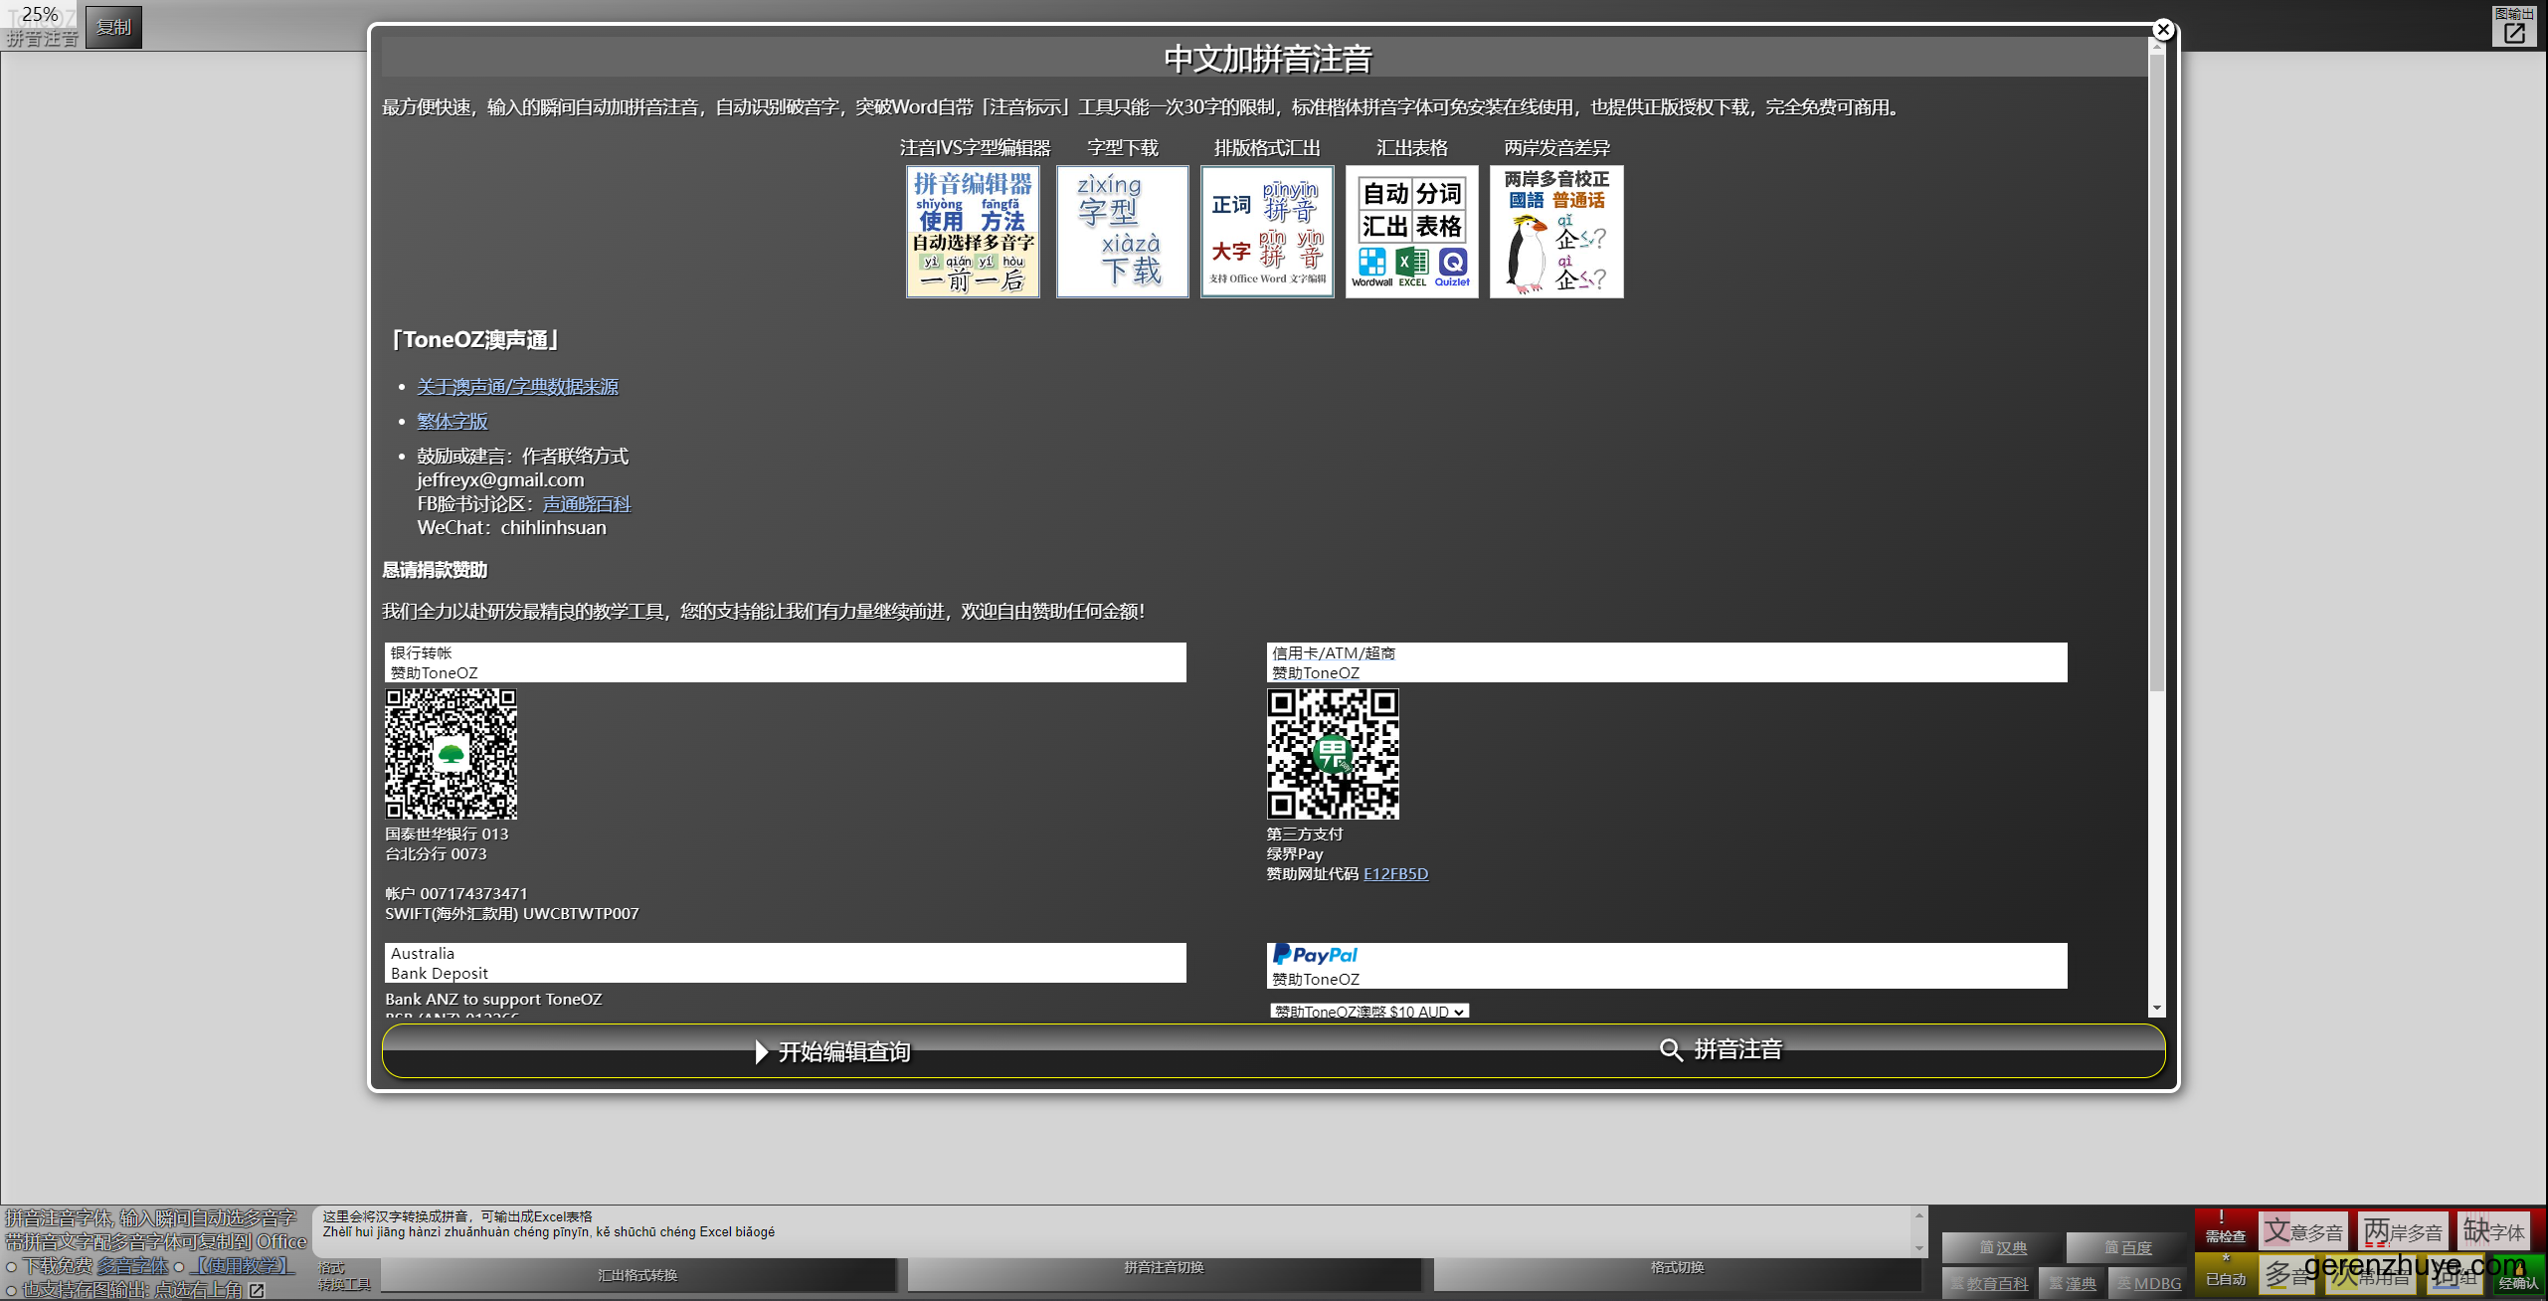Screen dimensions: 2548x1301
Task: Click the 两岸发音差异 label
Action: click(1556, 148)
